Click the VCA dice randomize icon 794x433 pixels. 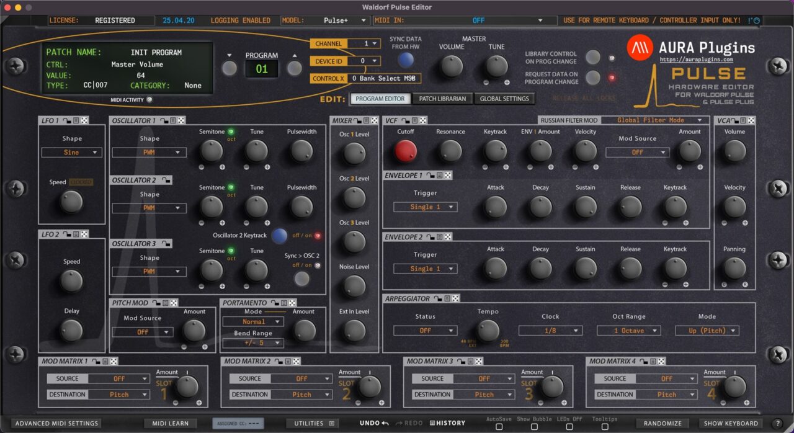coord(752,120)
